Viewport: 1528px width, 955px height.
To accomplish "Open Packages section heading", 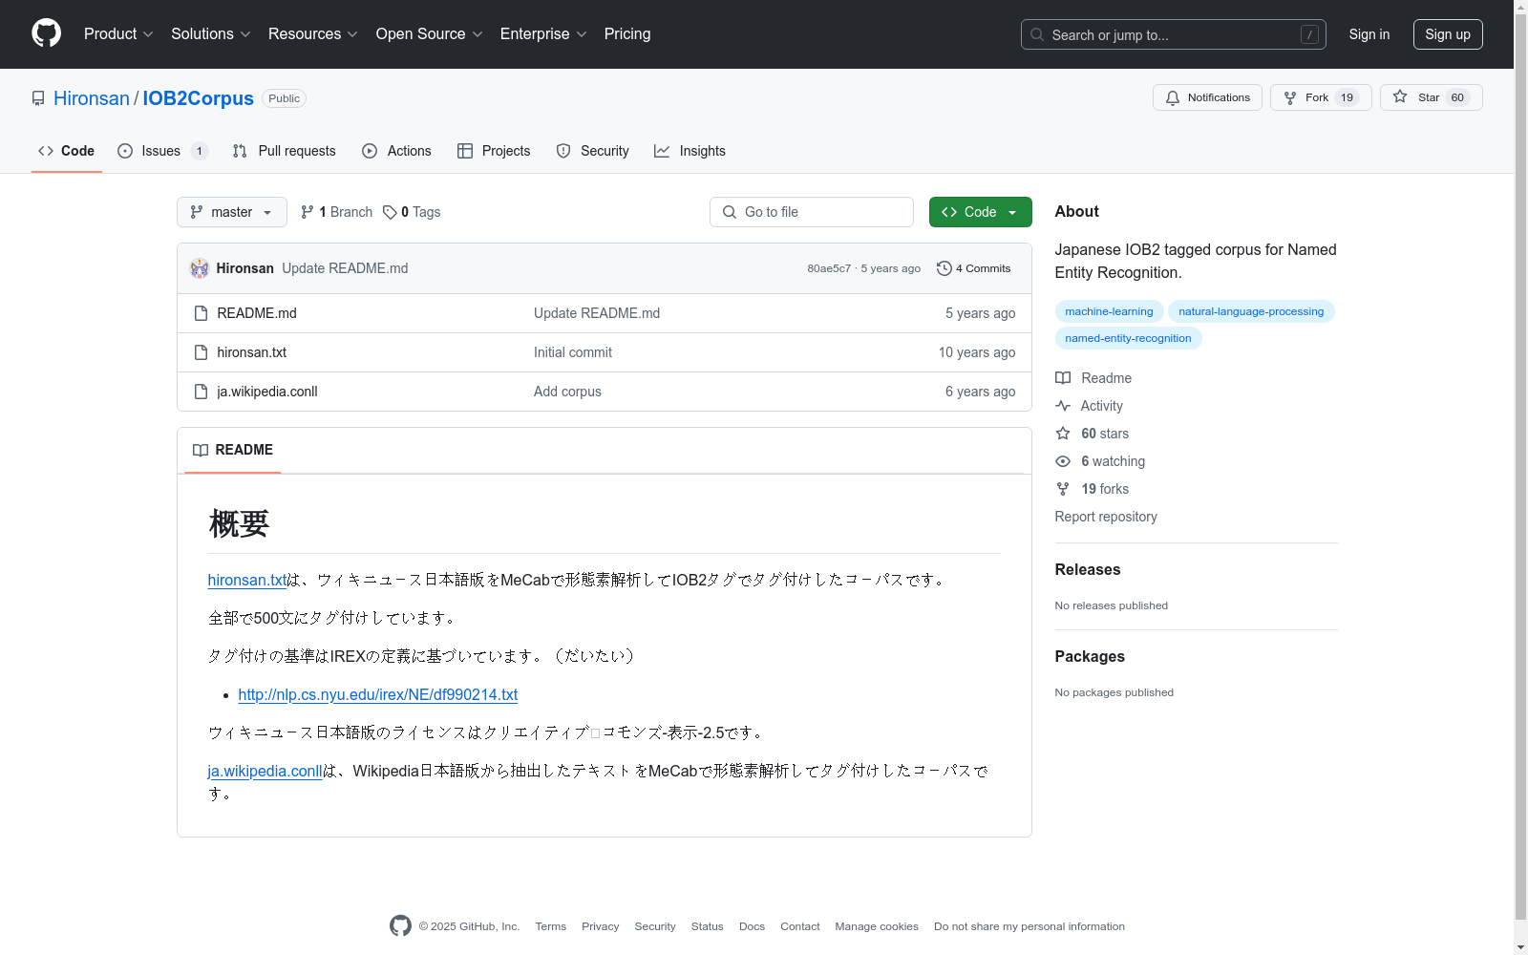I will (x=1090, y=656).
